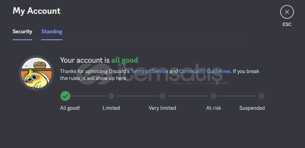Open the Community Guidelines link
The height and width of the screenshot is (148, 305).
[x=205, y=71]
